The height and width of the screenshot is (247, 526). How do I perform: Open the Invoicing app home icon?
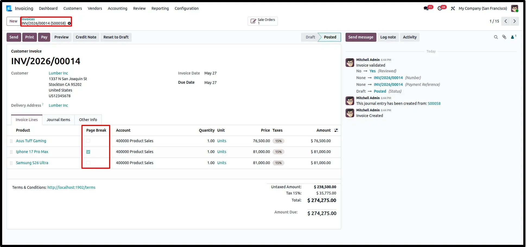pyautogui.click(x=9, y=8)
